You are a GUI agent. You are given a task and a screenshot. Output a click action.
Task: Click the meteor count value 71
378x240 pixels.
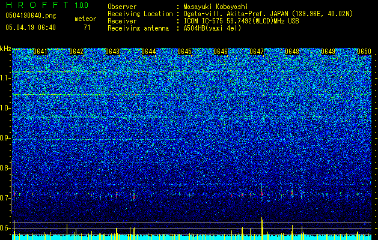[87, 28]
